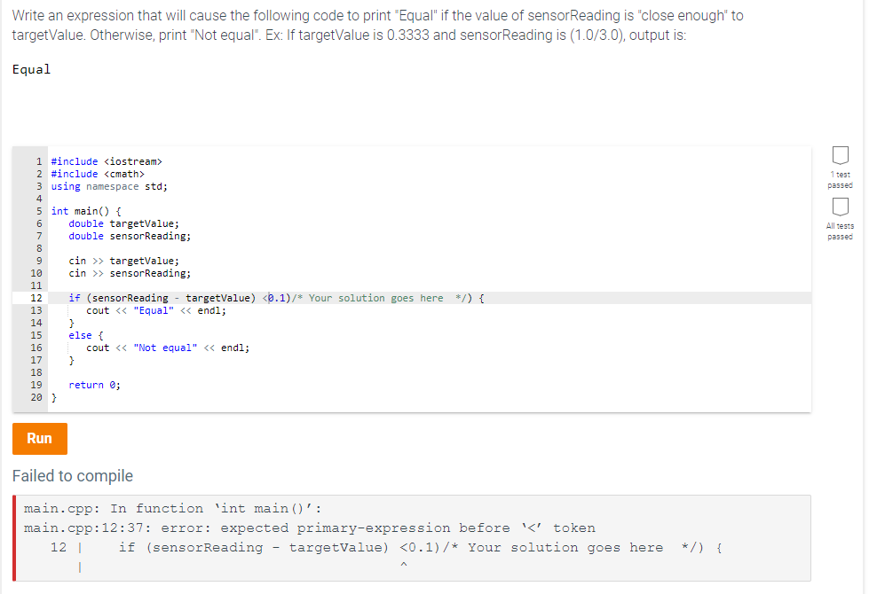Click the #include <cmath> line
This screenshot has height=594, width=869.
(100, 173)
